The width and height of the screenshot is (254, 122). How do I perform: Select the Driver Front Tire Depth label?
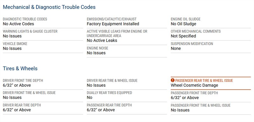[23, 80]
